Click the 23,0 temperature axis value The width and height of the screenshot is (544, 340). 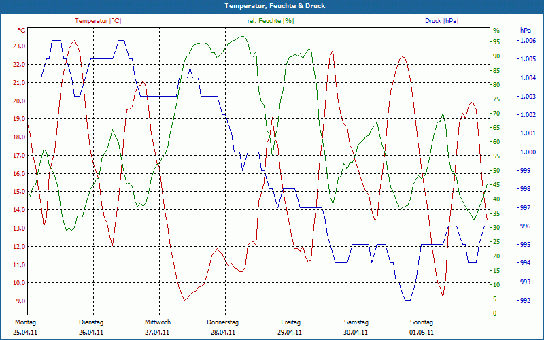(19, 46)
